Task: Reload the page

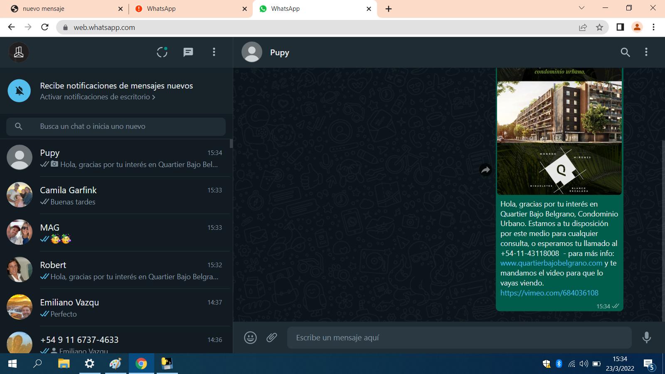Action: [x=45, y=27]
